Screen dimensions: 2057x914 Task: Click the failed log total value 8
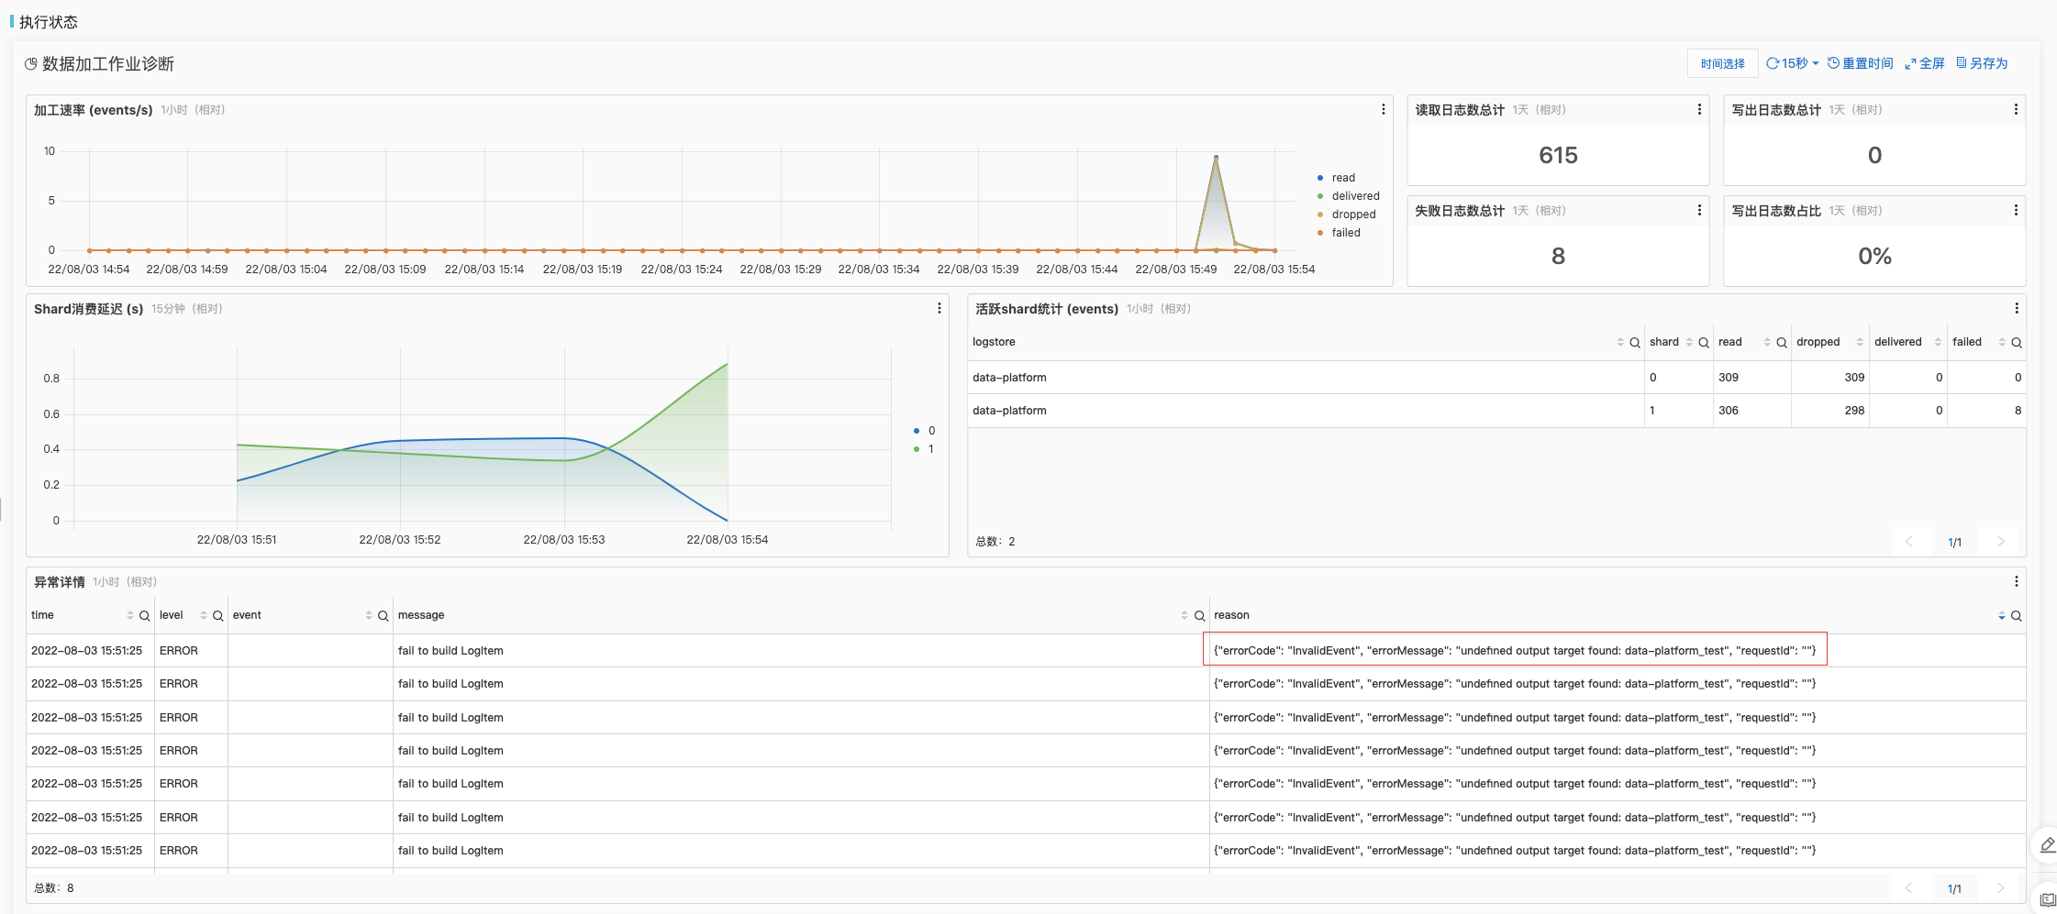[1558, 256]
